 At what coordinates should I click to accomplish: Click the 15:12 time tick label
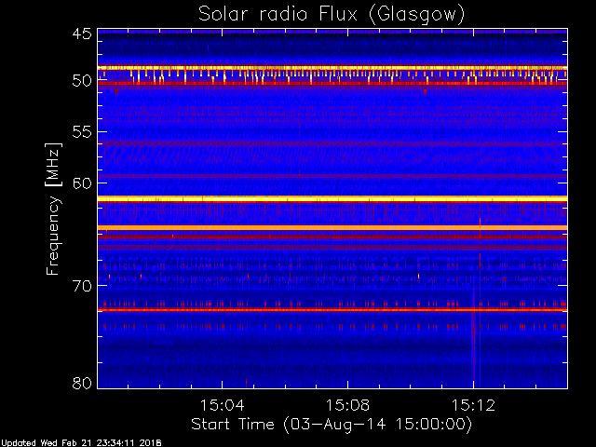473,405
